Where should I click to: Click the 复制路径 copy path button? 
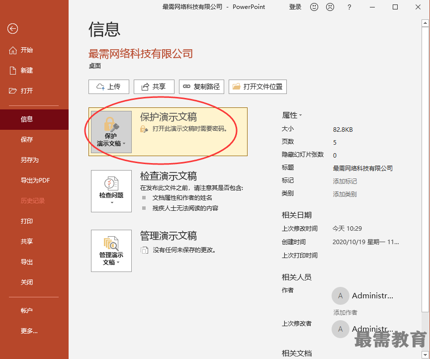click(201, 87)
